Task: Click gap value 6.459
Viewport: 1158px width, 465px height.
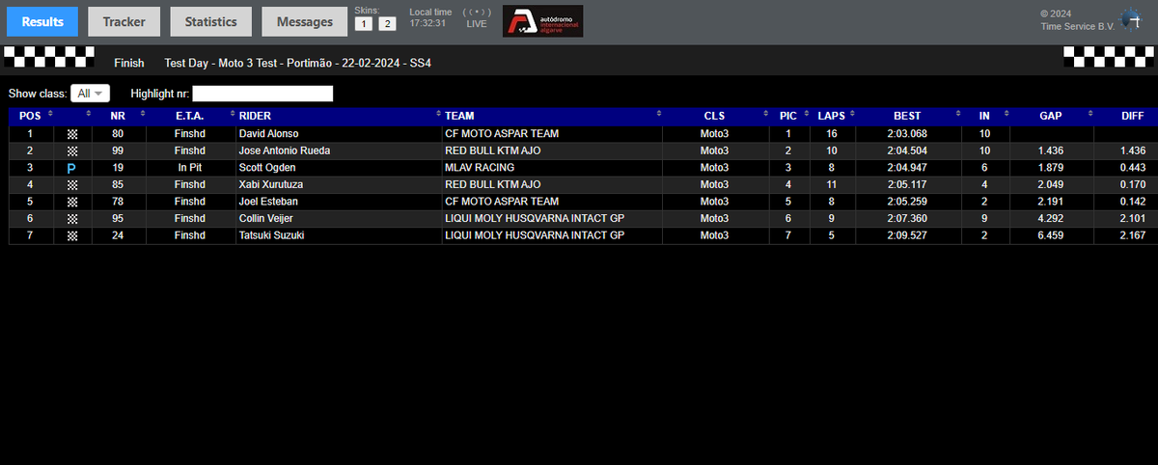Action: tap(1051, 235)
